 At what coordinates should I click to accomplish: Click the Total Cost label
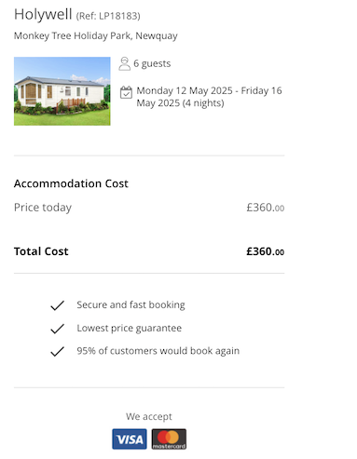(41, 251)
